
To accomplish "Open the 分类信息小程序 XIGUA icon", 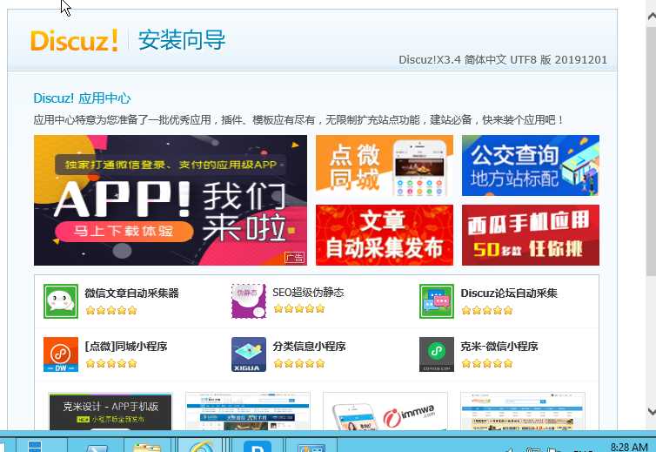I will click(249, 354).
